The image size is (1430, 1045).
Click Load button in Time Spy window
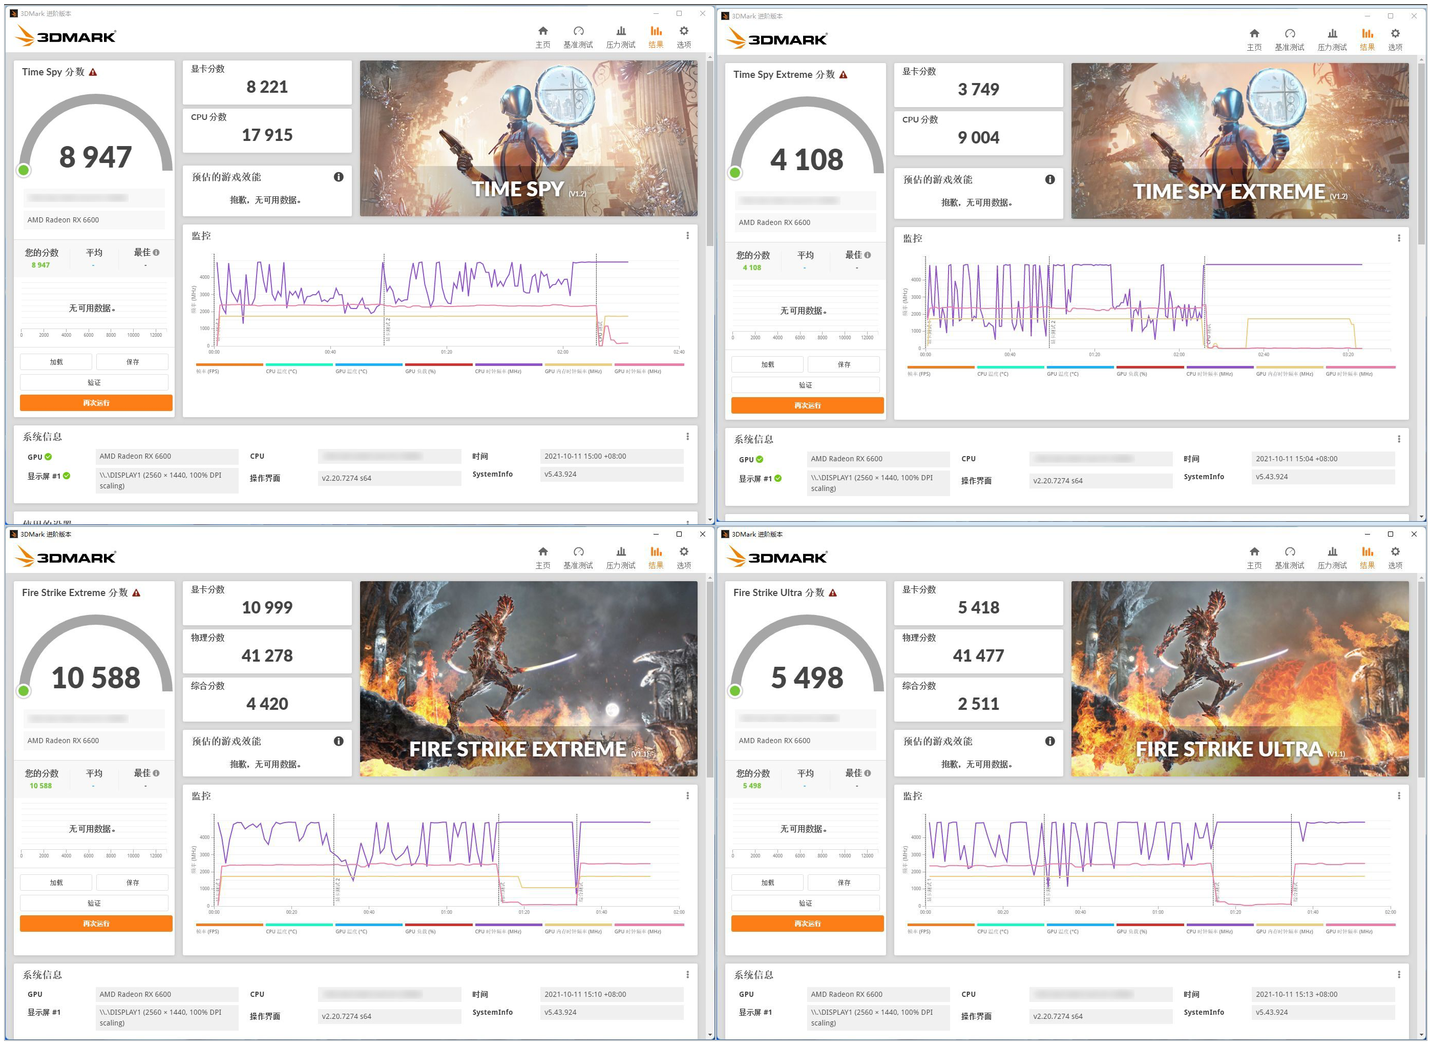(x=56, y=362)
